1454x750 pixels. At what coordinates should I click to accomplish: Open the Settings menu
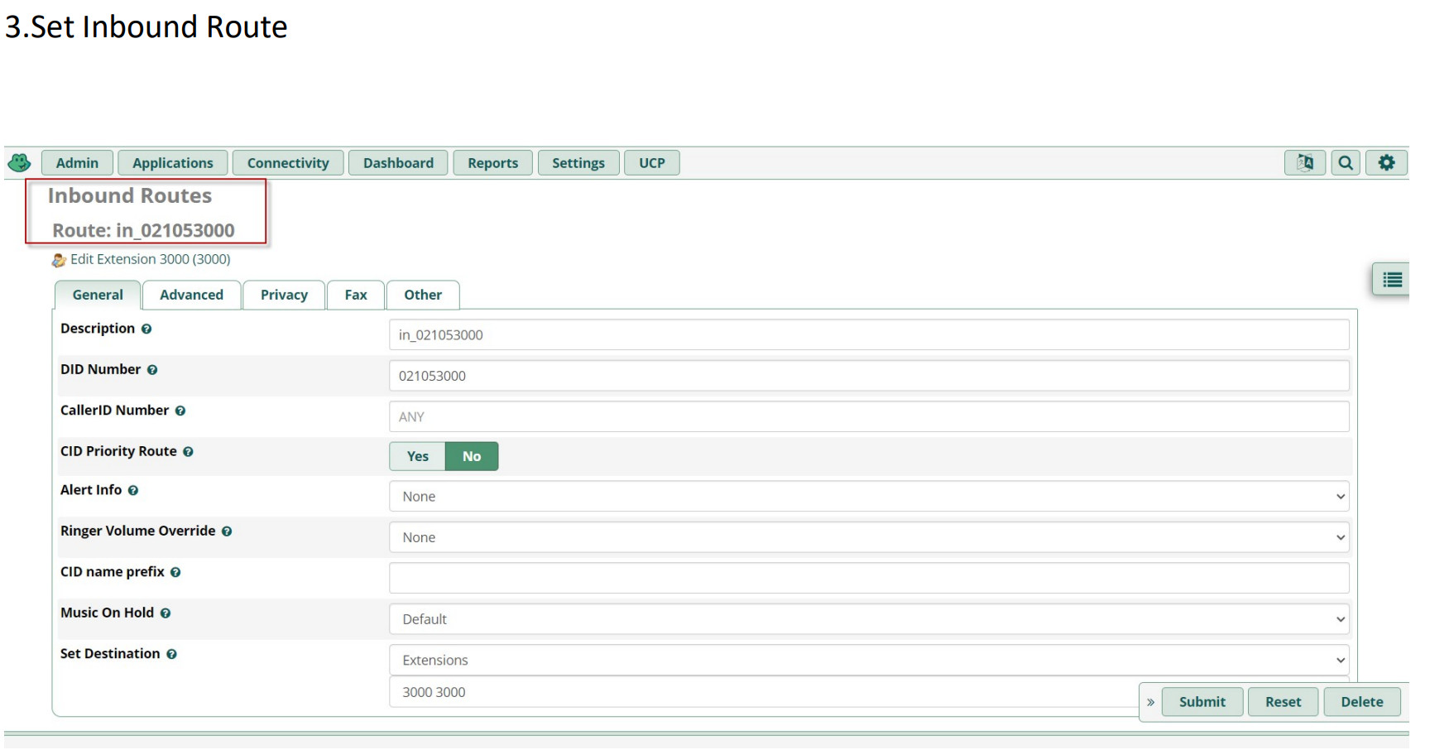click(x=578, y=163)
